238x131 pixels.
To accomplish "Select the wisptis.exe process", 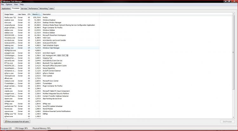I will coord(51,91).
